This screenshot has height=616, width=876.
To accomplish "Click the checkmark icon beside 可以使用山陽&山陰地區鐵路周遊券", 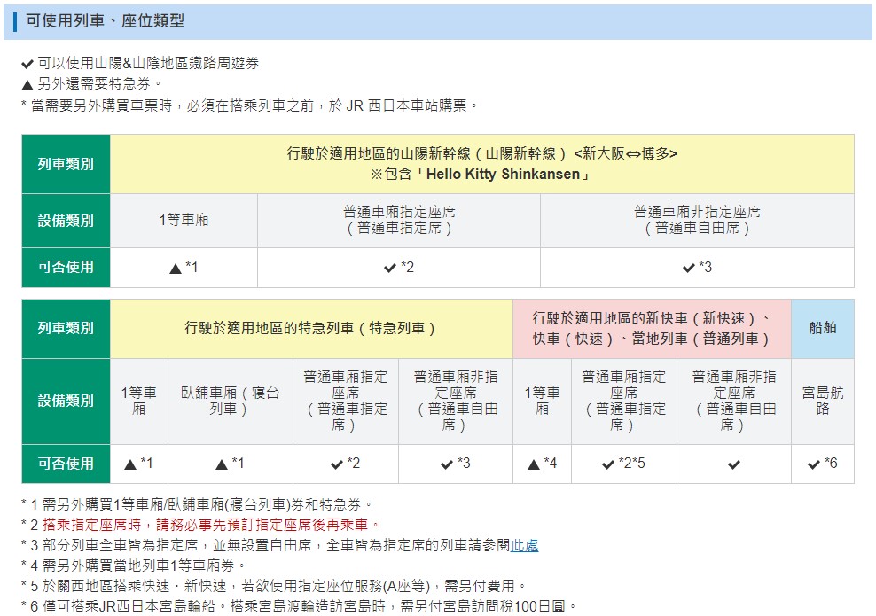I will (x=27, y=65).
